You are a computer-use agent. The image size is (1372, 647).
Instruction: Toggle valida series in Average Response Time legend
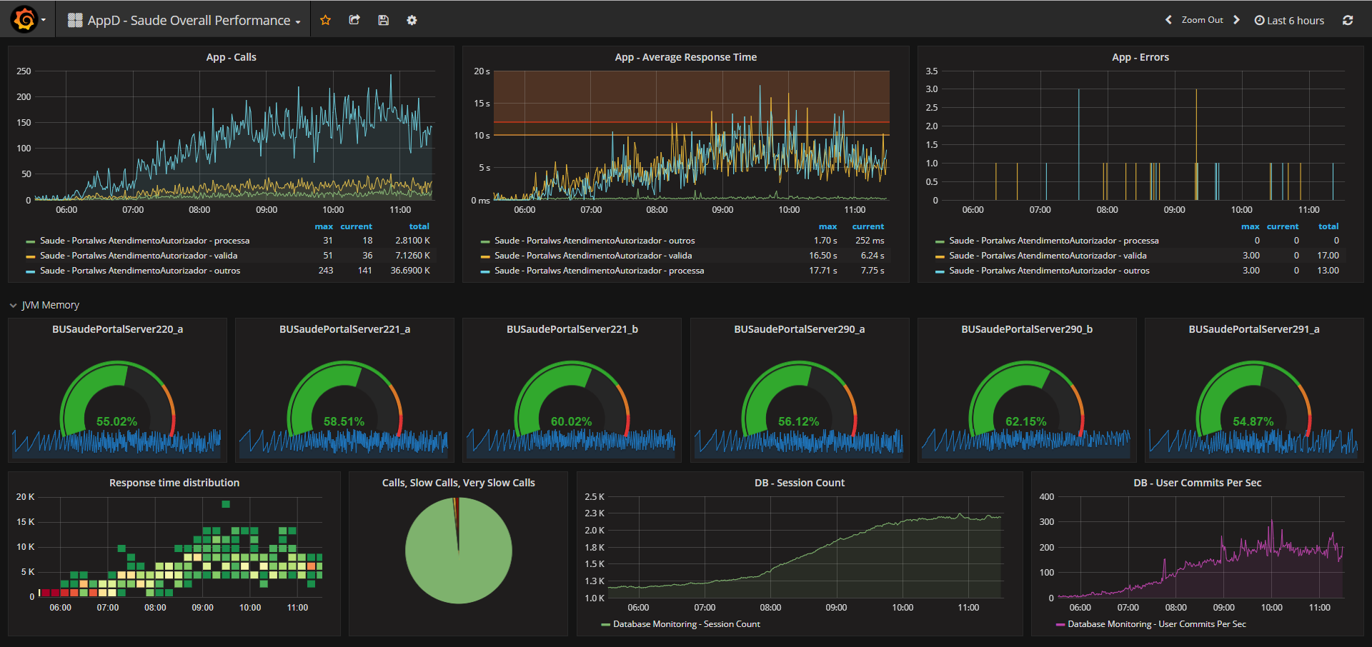(593, 256)
